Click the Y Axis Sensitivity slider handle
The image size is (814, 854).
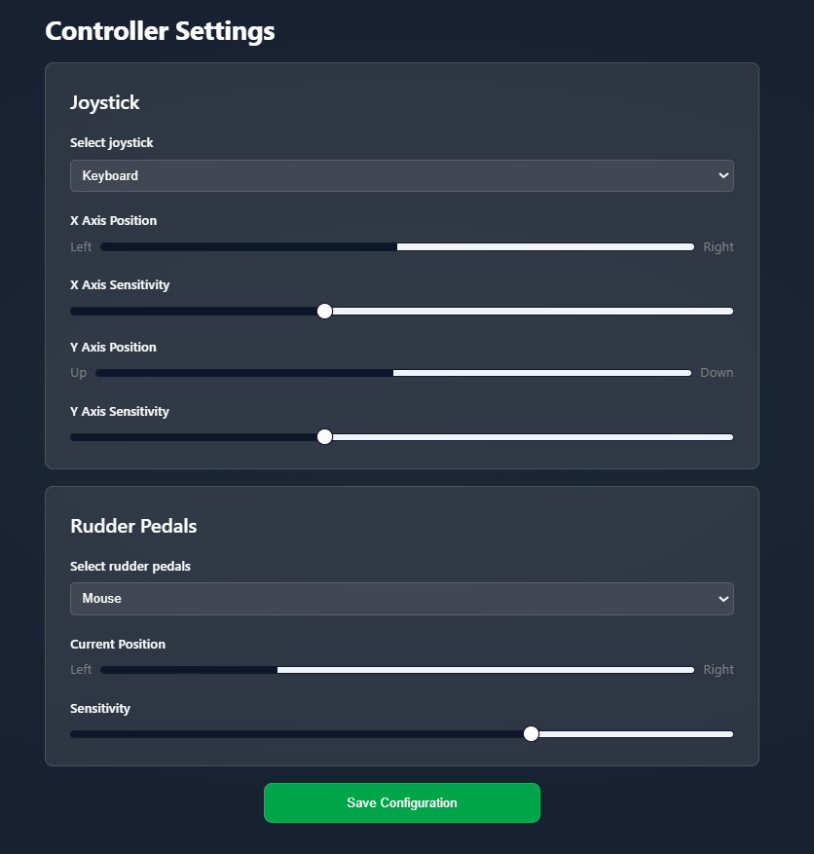[324, 436]
